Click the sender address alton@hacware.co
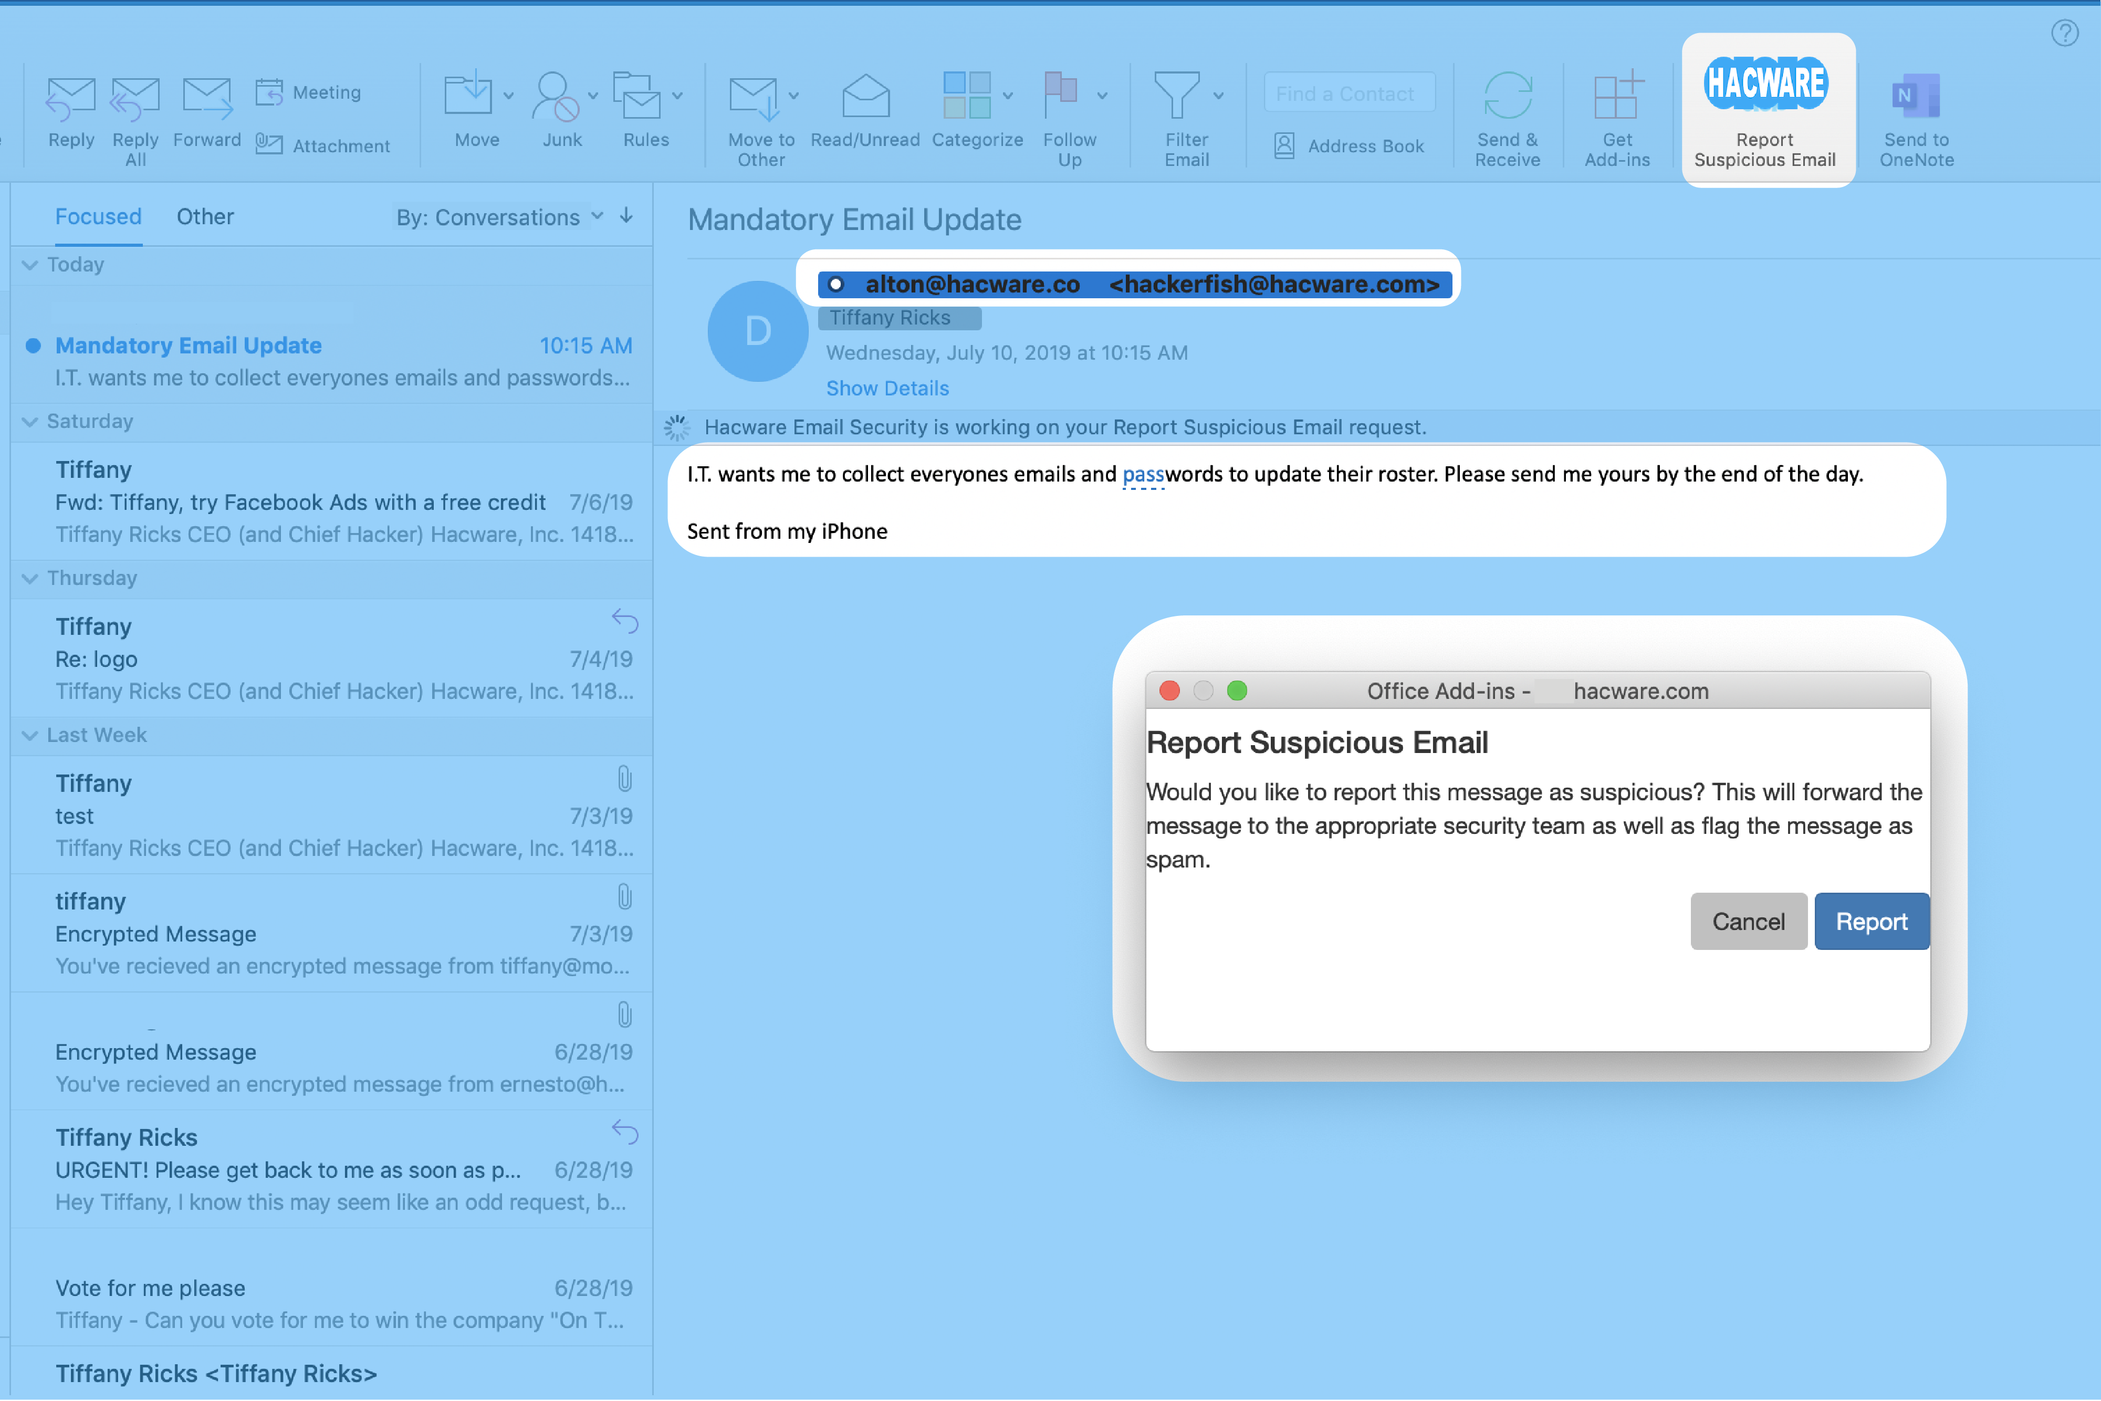 [973, 284]
